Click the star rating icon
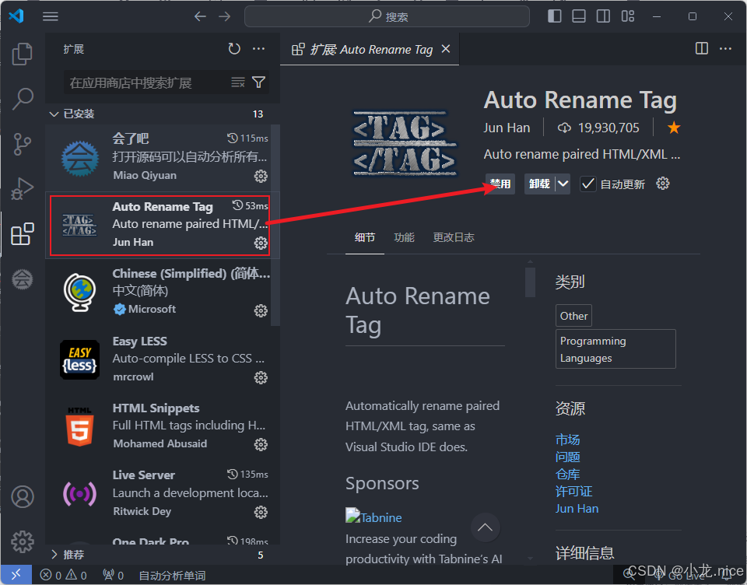Image resolution: width=747 pixels, height=585 pixels. 674,128
